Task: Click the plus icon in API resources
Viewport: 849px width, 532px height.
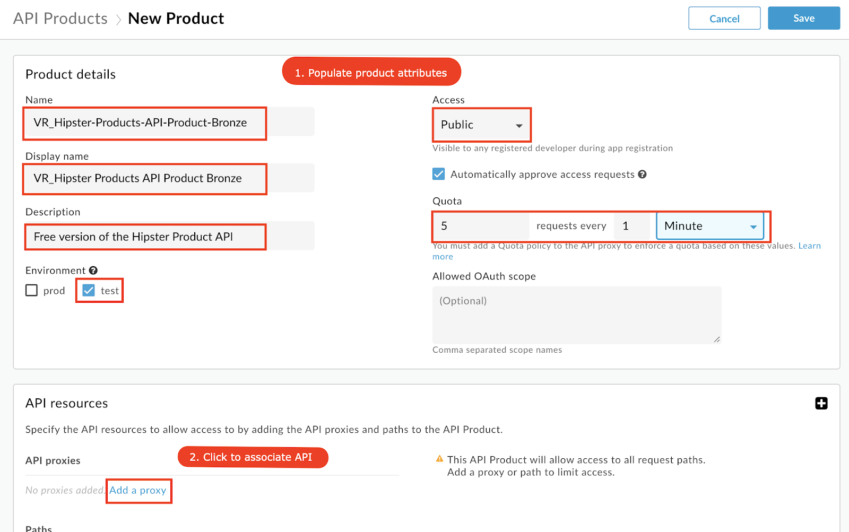Action: pyautogui.click(x=821, y=403)
